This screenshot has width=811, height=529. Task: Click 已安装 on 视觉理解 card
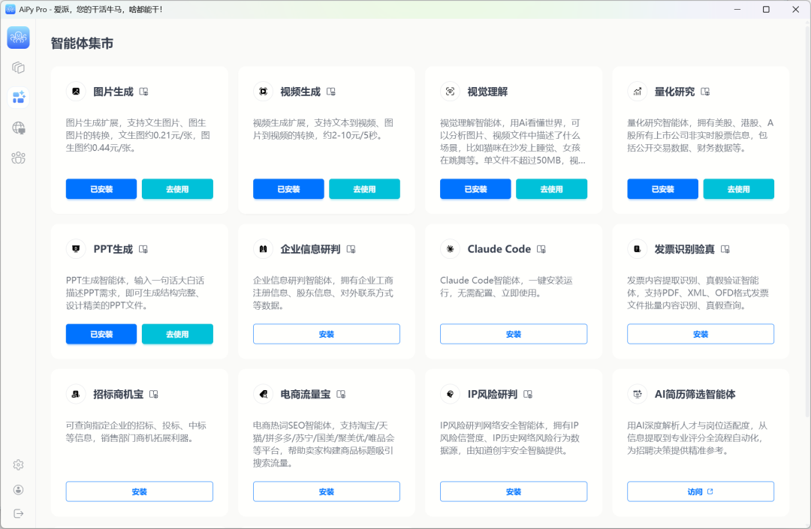475,189
